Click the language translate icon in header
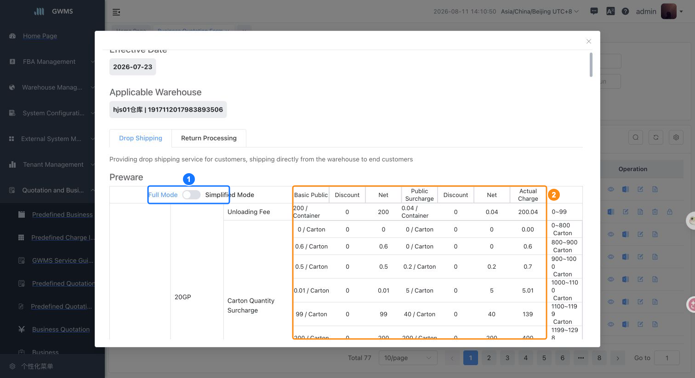 (610, 11)
